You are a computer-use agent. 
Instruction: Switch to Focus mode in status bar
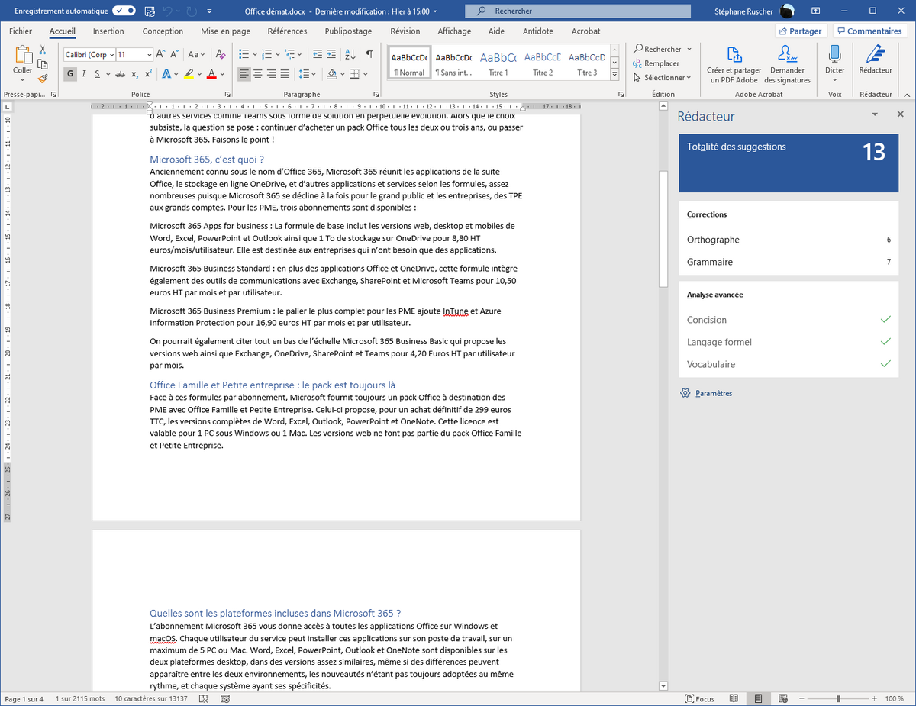(700, 699)
